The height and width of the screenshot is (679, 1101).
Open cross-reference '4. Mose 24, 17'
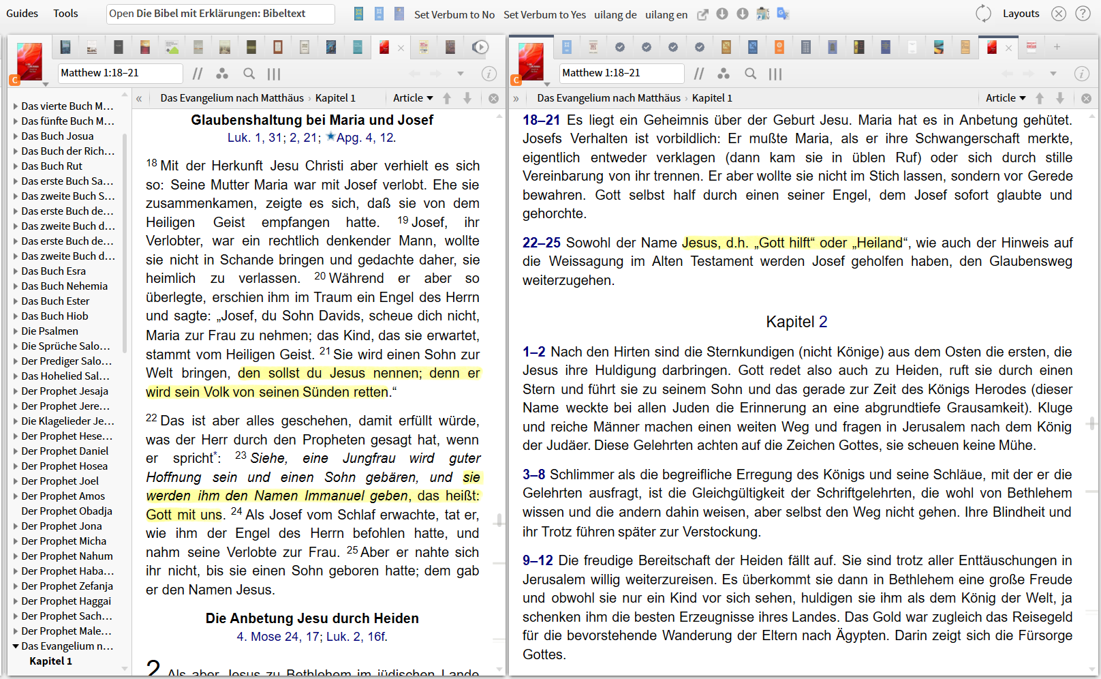(x=278, y=637)
